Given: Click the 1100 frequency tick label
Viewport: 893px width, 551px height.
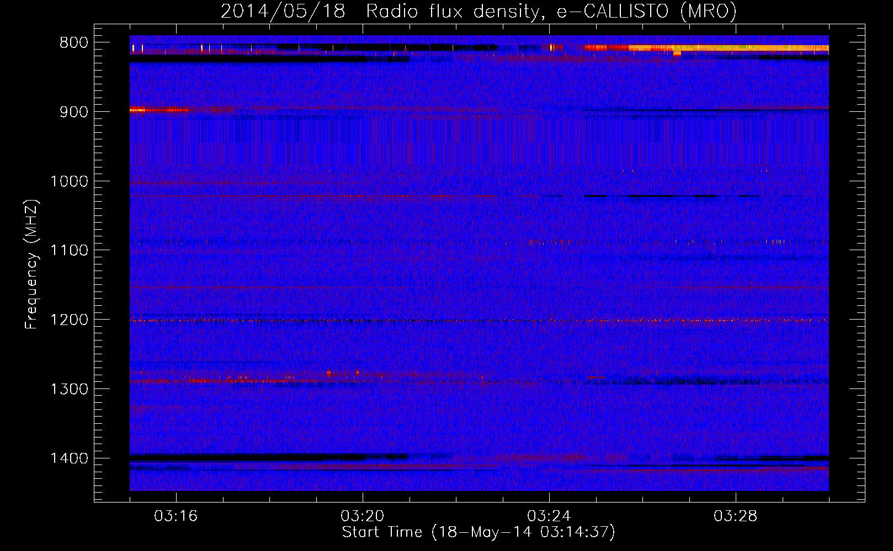Looking at the screenshot, I should pos(69,250).
